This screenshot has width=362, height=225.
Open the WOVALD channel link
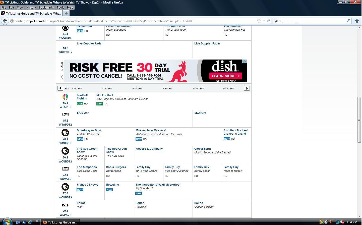65,179
